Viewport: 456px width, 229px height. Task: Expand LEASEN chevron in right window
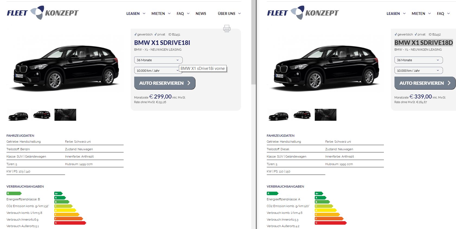pos(404,14)
